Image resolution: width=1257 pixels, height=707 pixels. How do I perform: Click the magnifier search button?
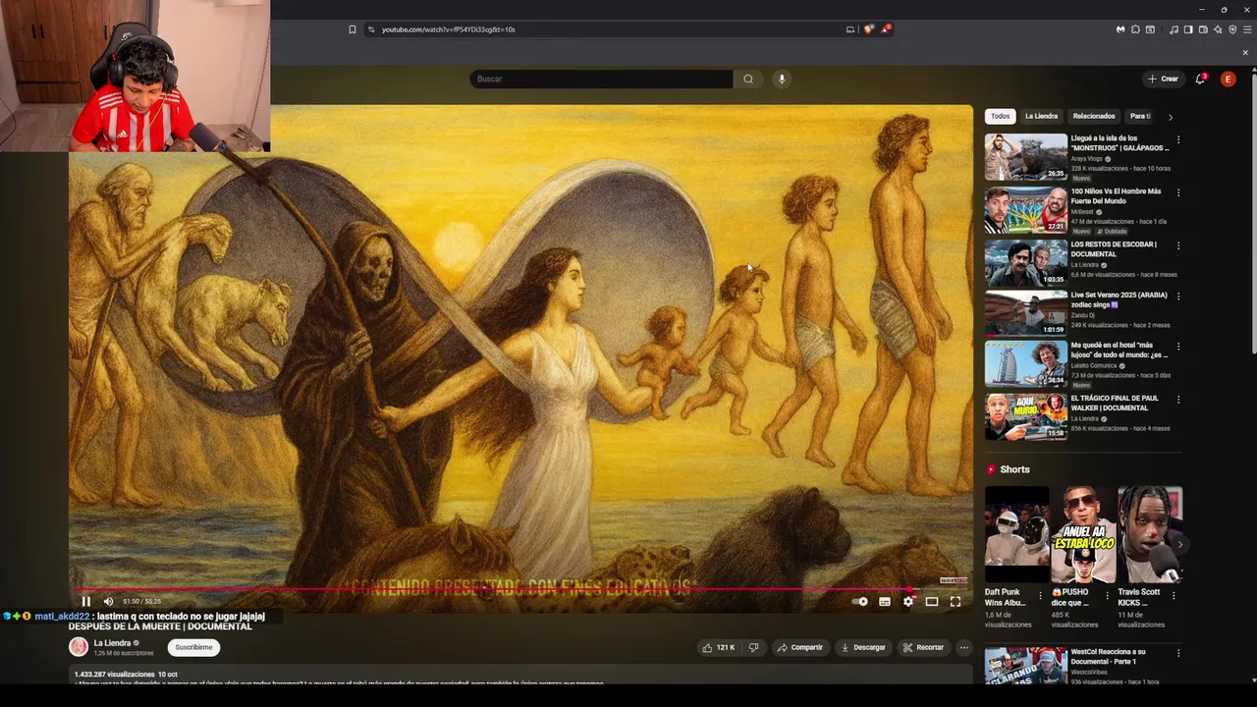(x=748, y=79)
